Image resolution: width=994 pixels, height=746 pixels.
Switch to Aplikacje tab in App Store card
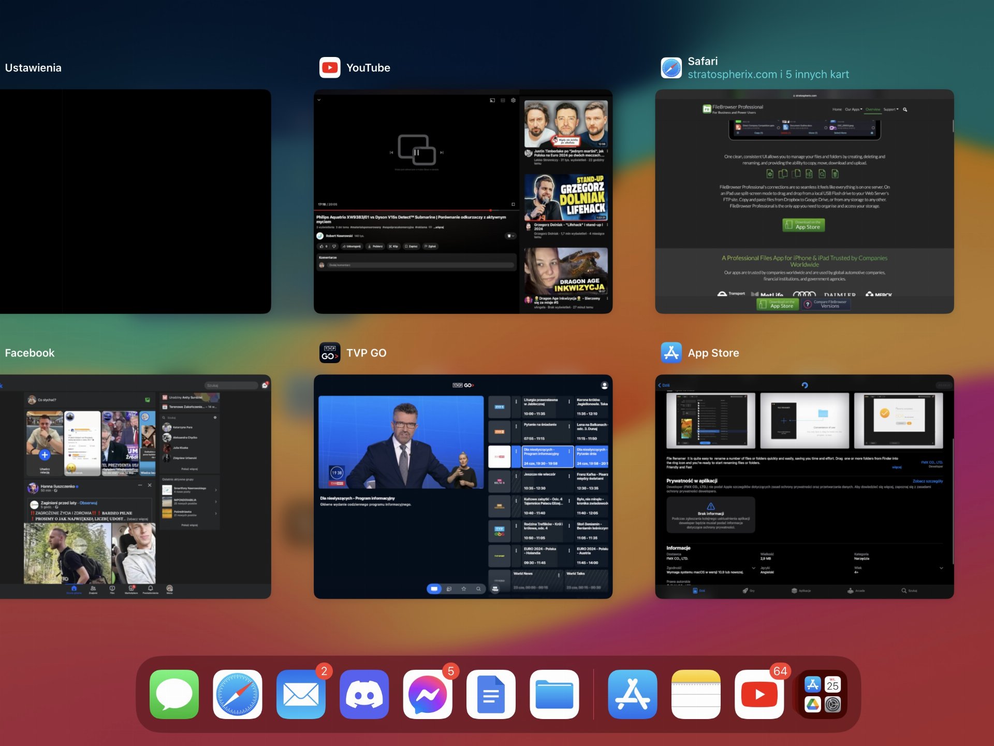pos(801,591)
